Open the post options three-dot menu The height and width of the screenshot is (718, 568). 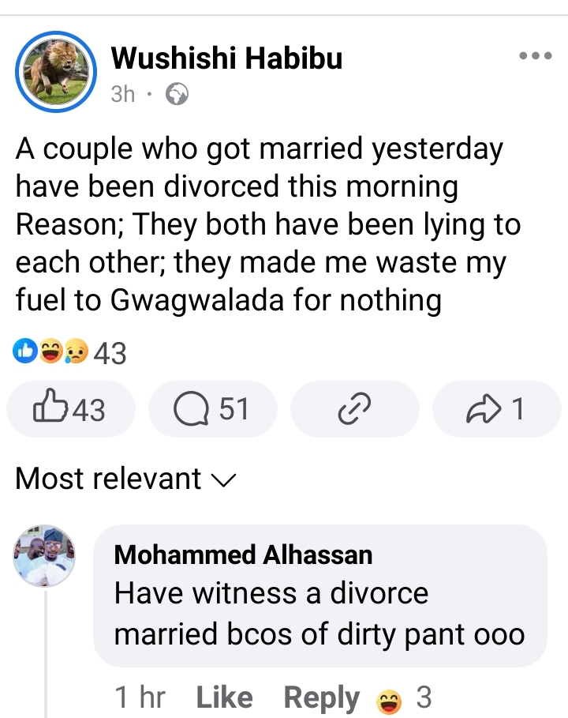tap(535, 57)
